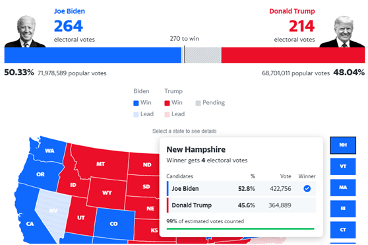This screenshot has width=368, height=245.
Task: Click the red Trump Win legend swatch
Action: click(167, 103)
